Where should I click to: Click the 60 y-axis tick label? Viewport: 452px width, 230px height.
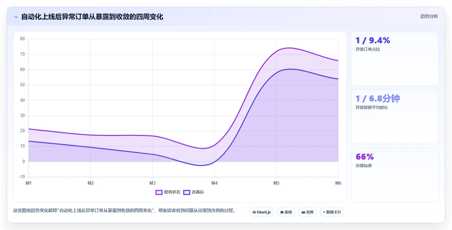click(x=22, y=70)
